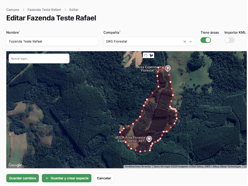Select the polygon drawing tool

tap(151, 55)
